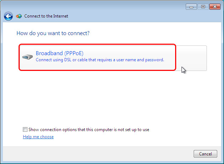Choose the Broadband (PPPoE) heading
This screenshot has width=224, height=164.
pyautogui.click(x=60, y=53)
